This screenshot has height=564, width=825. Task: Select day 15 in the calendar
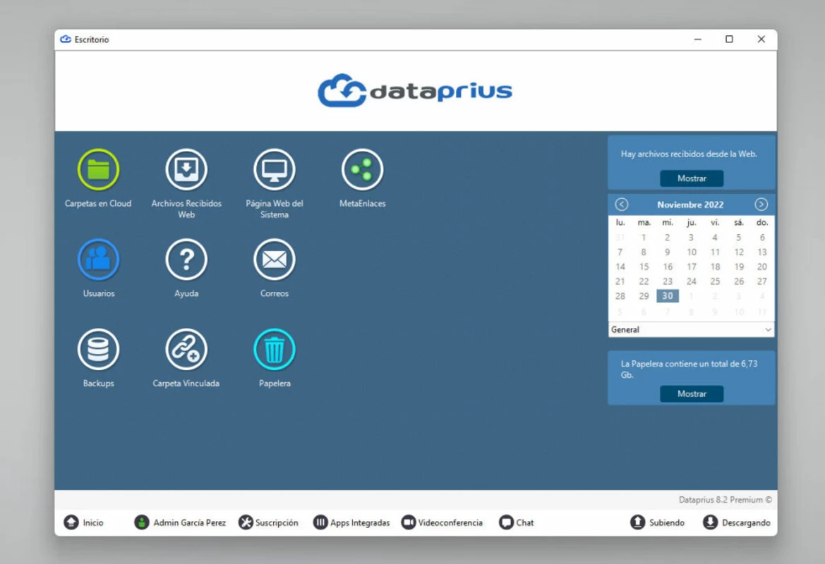644,266
